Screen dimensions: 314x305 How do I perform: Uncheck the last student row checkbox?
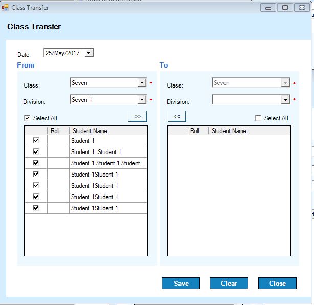[36, 208]
